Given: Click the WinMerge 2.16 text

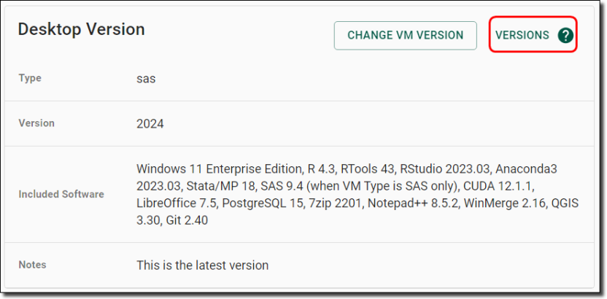Looking at the screenshot, I should click(503, 203).
